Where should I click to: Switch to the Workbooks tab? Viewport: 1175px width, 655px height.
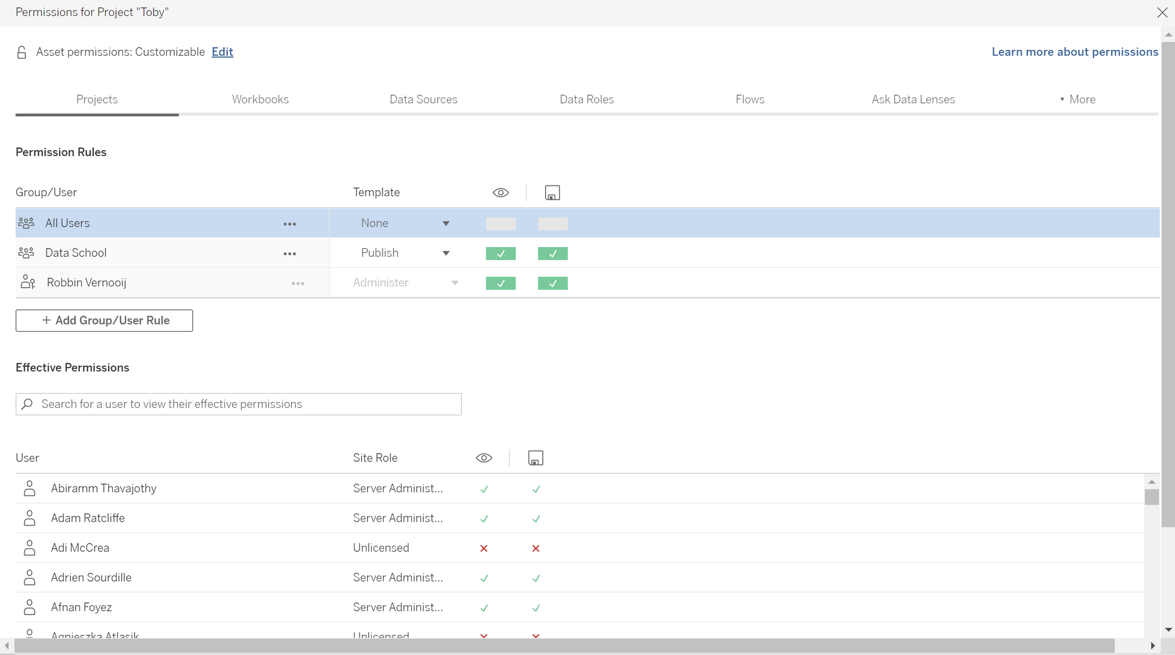(260, 99)
